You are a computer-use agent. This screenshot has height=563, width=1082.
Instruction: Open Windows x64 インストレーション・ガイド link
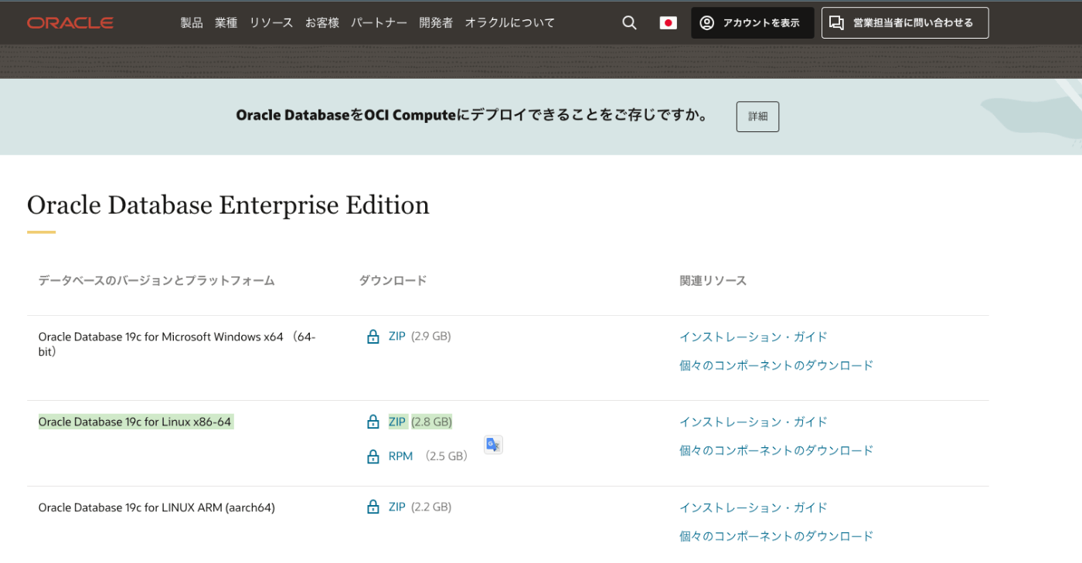coord(753,337)
